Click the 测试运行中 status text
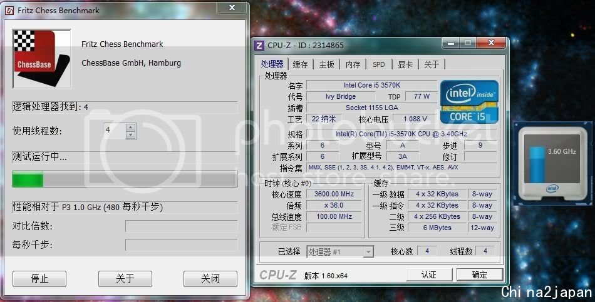 [40, 156]
